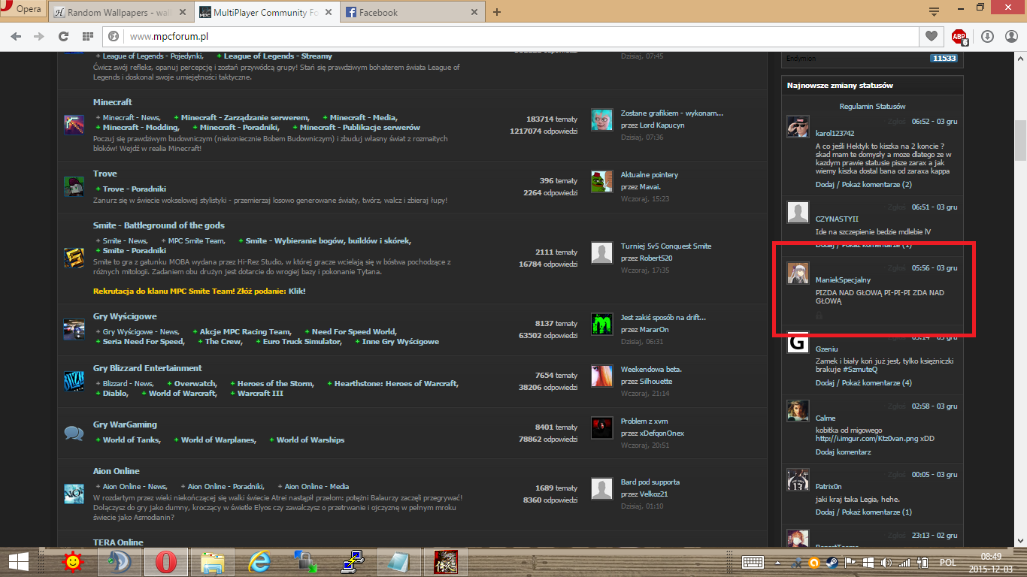Open last post Bard pod supporta
The width and height of the screenshot is (1027, 577).
point(650,482)
